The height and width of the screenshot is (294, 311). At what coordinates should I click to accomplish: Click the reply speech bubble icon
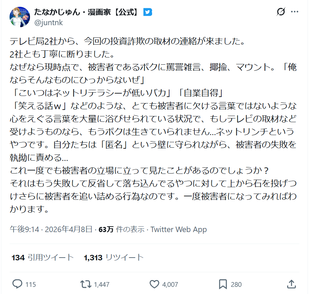[x=17, y=284]
